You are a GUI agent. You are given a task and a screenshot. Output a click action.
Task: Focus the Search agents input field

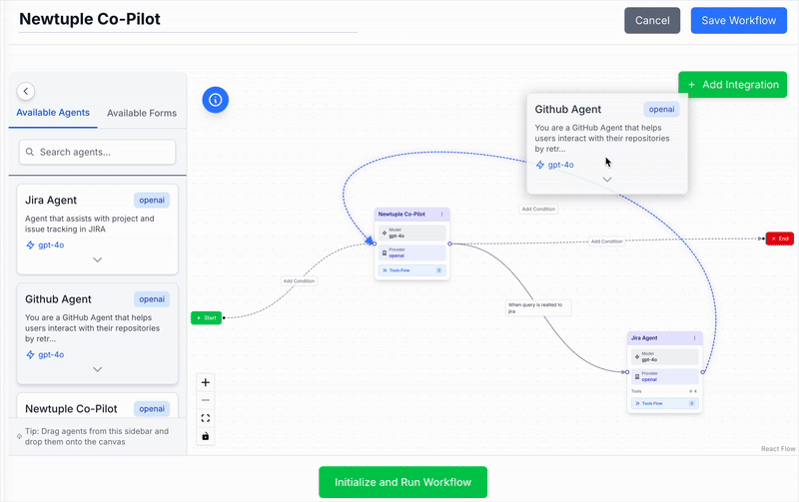98,153
